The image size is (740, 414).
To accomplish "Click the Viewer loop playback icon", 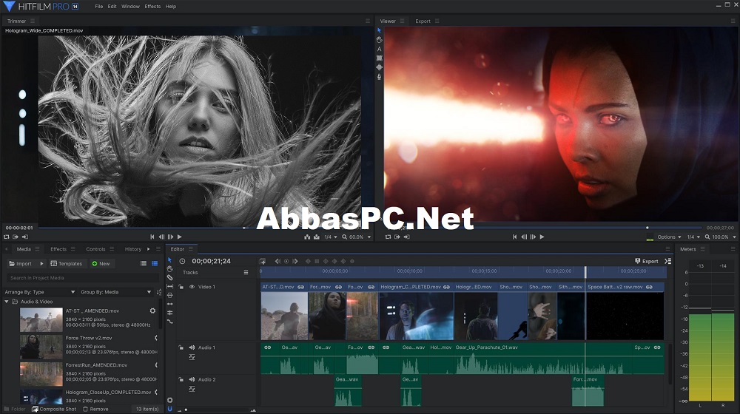I will [388, 237].
